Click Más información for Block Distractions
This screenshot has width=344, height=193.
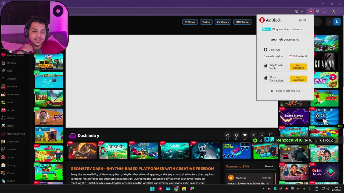(298, 79)
